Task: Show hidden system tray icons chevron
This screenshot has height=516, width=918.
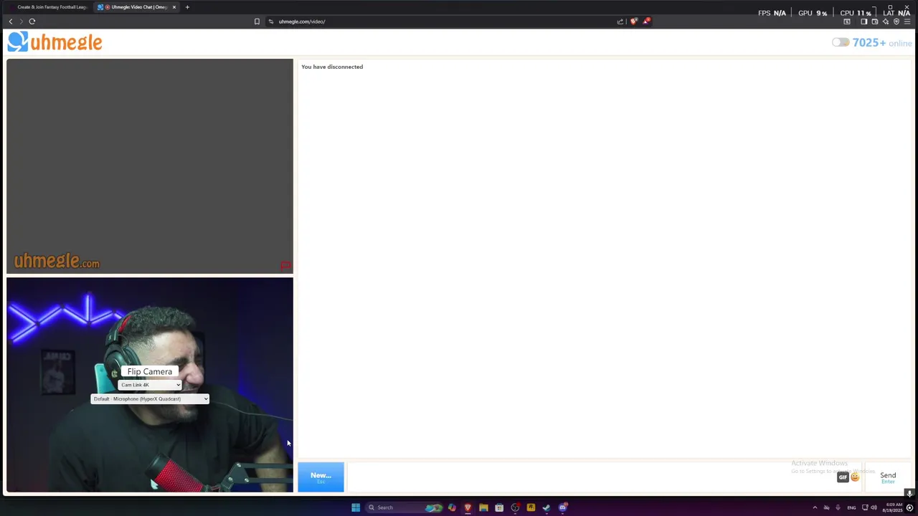Action: click(x=815, y=507)
